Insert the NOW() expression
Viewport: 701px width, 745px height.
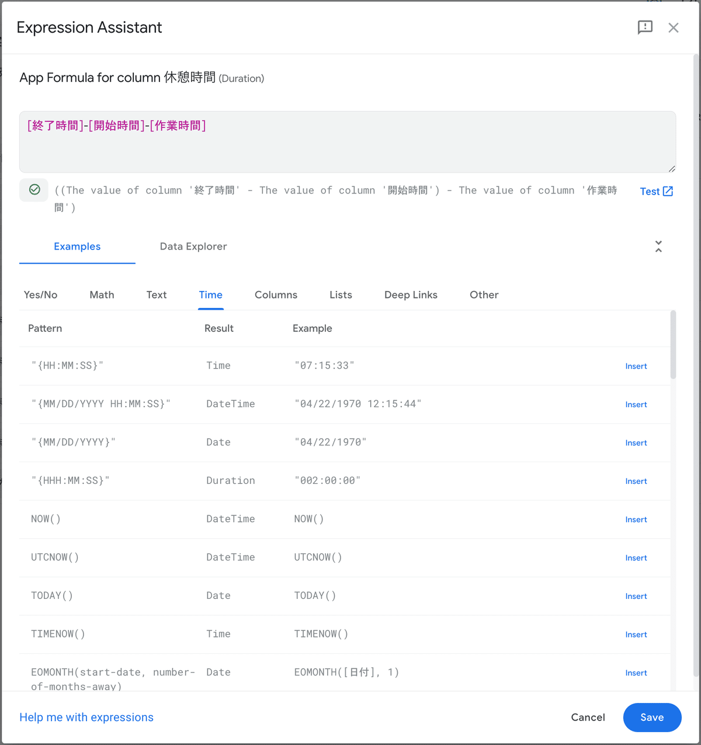point(636,519)
